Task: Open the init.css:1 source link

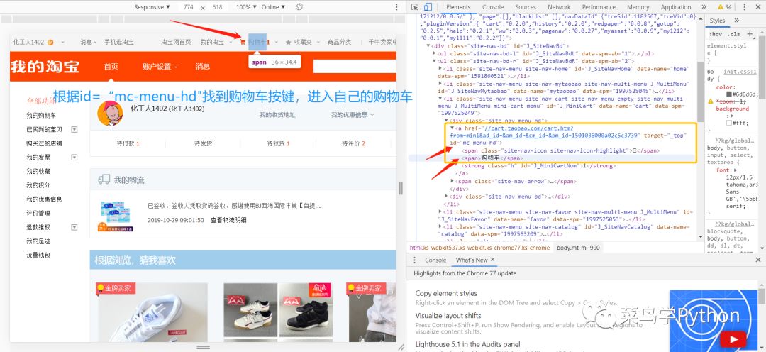Action: click(x=740, y=72)
